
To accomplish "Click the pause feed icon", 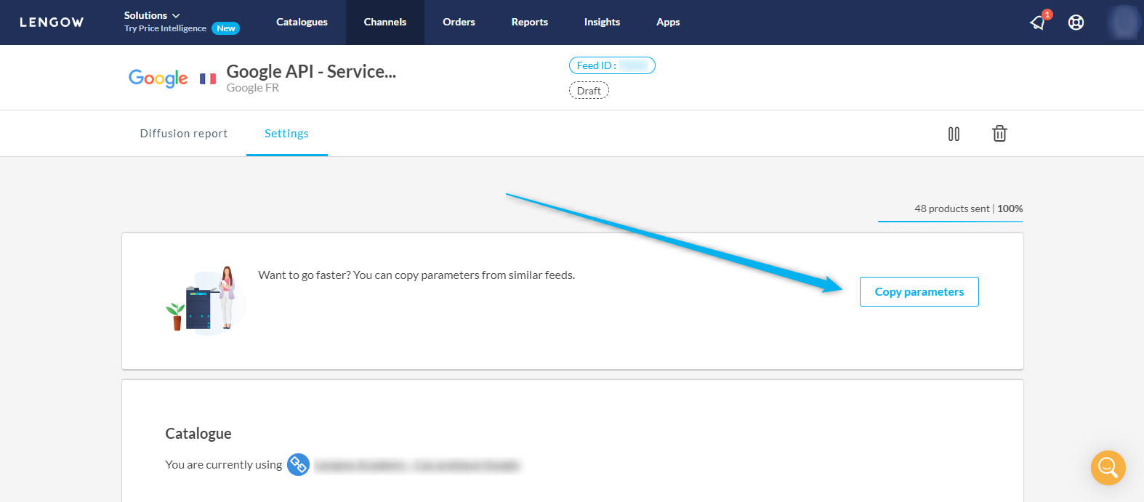I will click(x=954, y=134).
